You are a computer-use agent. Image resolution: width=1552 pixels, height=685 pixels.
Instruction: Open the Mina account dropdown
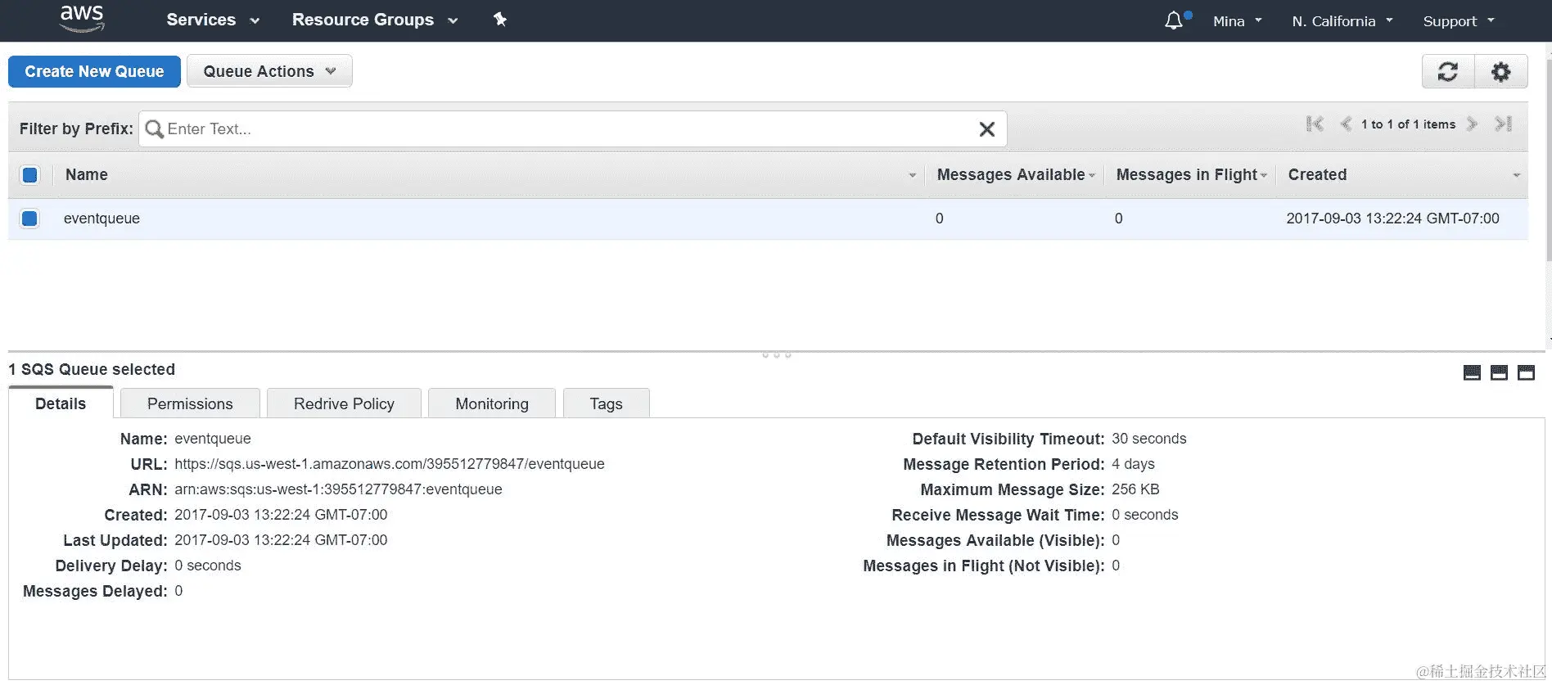(1237, 21)
